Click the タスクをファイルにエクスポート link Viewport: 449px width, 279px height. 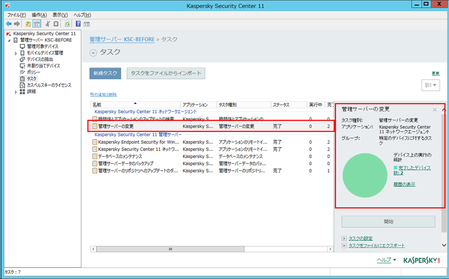376,246
